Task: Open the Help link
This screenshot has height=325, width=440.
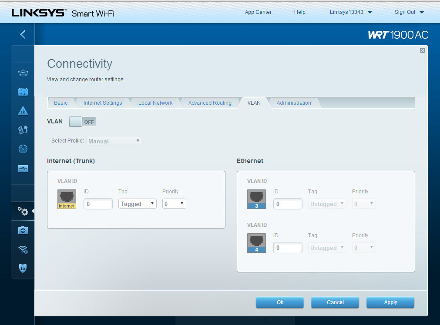Action: pos(300,12)
